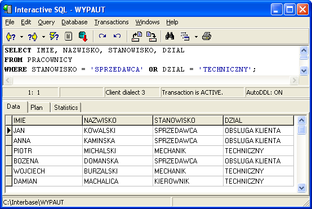This screenshot has width=312, height=209.
Task: Select the row indicator for DAMIAN
Action: click(x=9, y=181)
